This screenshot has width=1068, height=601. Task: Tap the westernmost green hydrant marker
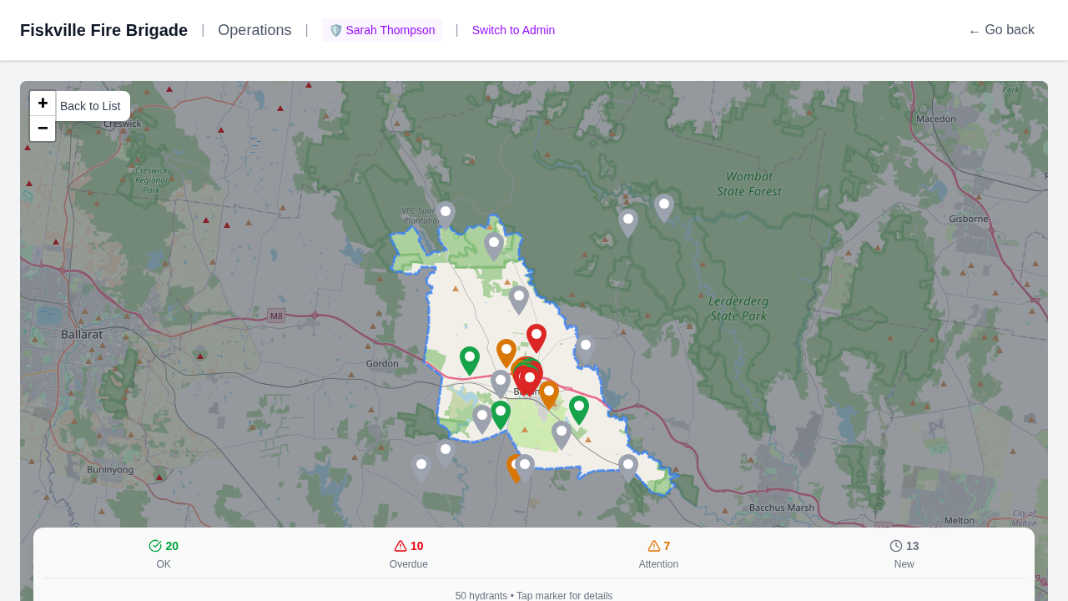(470, 361)
